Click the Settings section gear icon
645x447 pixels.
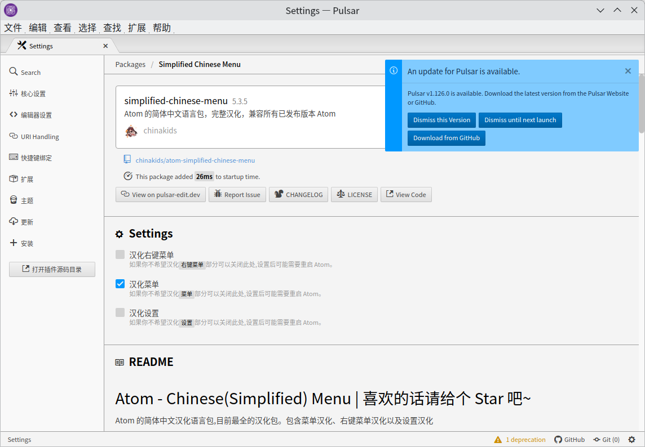120,234
